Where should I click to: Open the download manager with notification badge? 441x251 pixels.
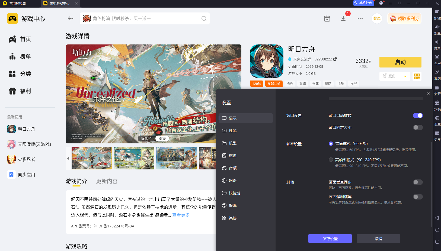344,18
